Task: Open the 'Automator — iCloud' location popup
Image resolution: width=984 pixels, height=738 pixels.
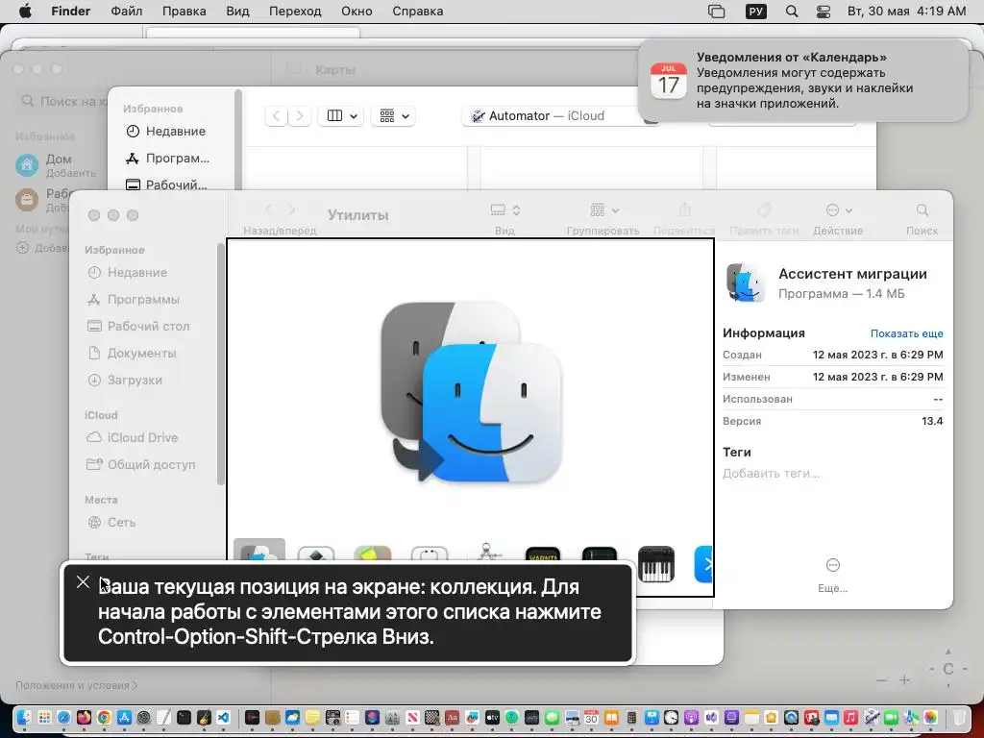Action: point(558,116)
